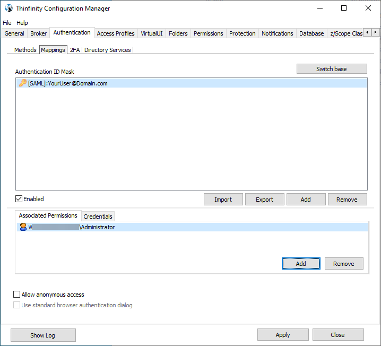The image size is (381, 346).
Task: Select the \Administrator permission row
Action: 192,227
